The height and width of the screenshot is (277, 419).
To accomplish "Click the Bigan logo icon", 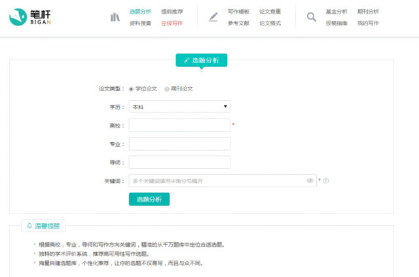I will pyautogui.click(x=18, y=17).
